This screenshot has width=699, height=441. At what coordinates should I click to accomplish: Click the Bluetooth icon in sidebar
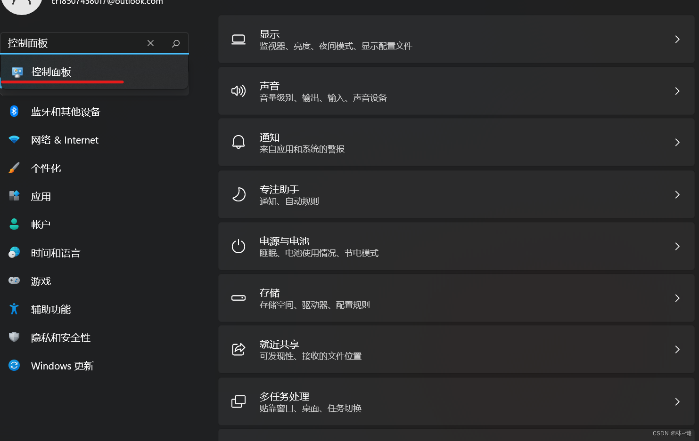coord(14,112)
